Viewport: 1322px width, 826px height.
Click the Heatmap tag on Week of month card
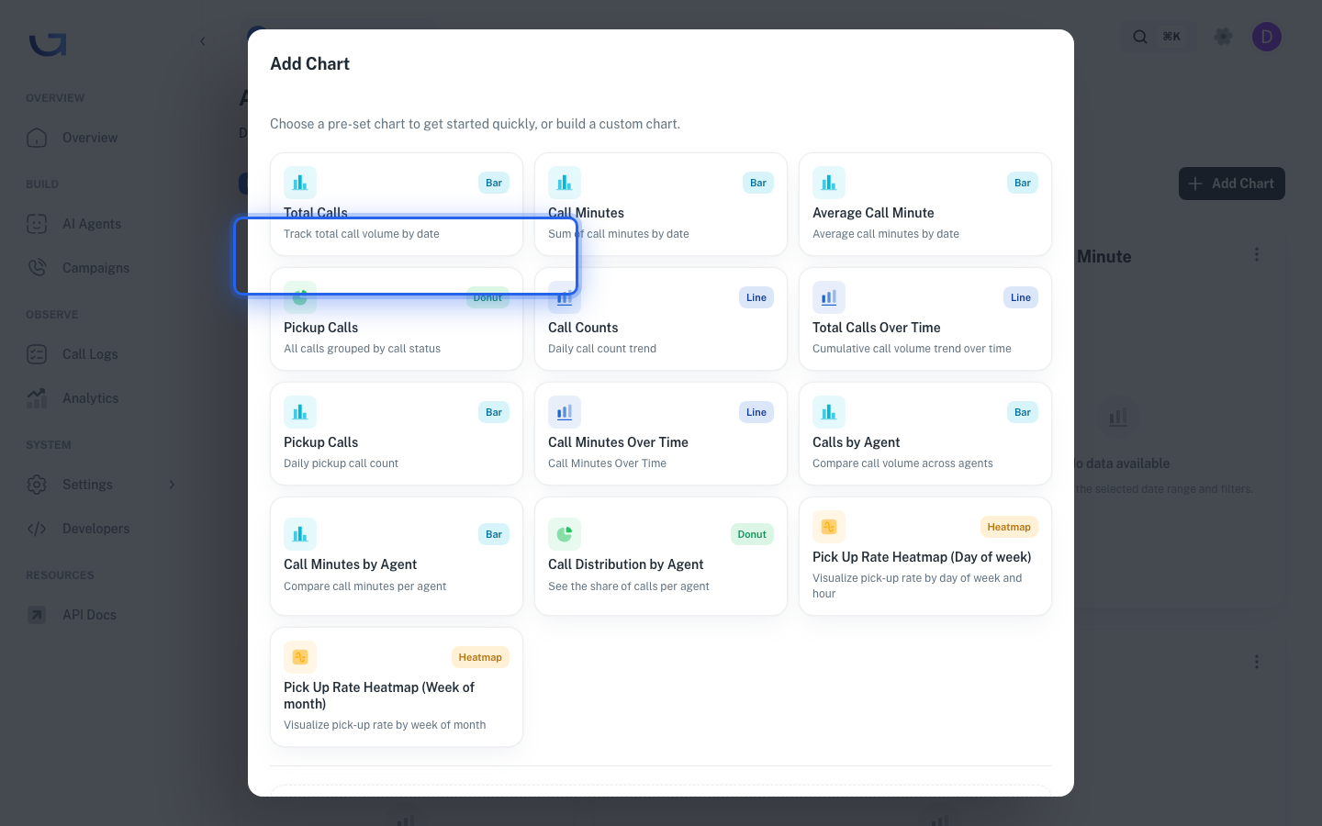(x=480, y=657)
